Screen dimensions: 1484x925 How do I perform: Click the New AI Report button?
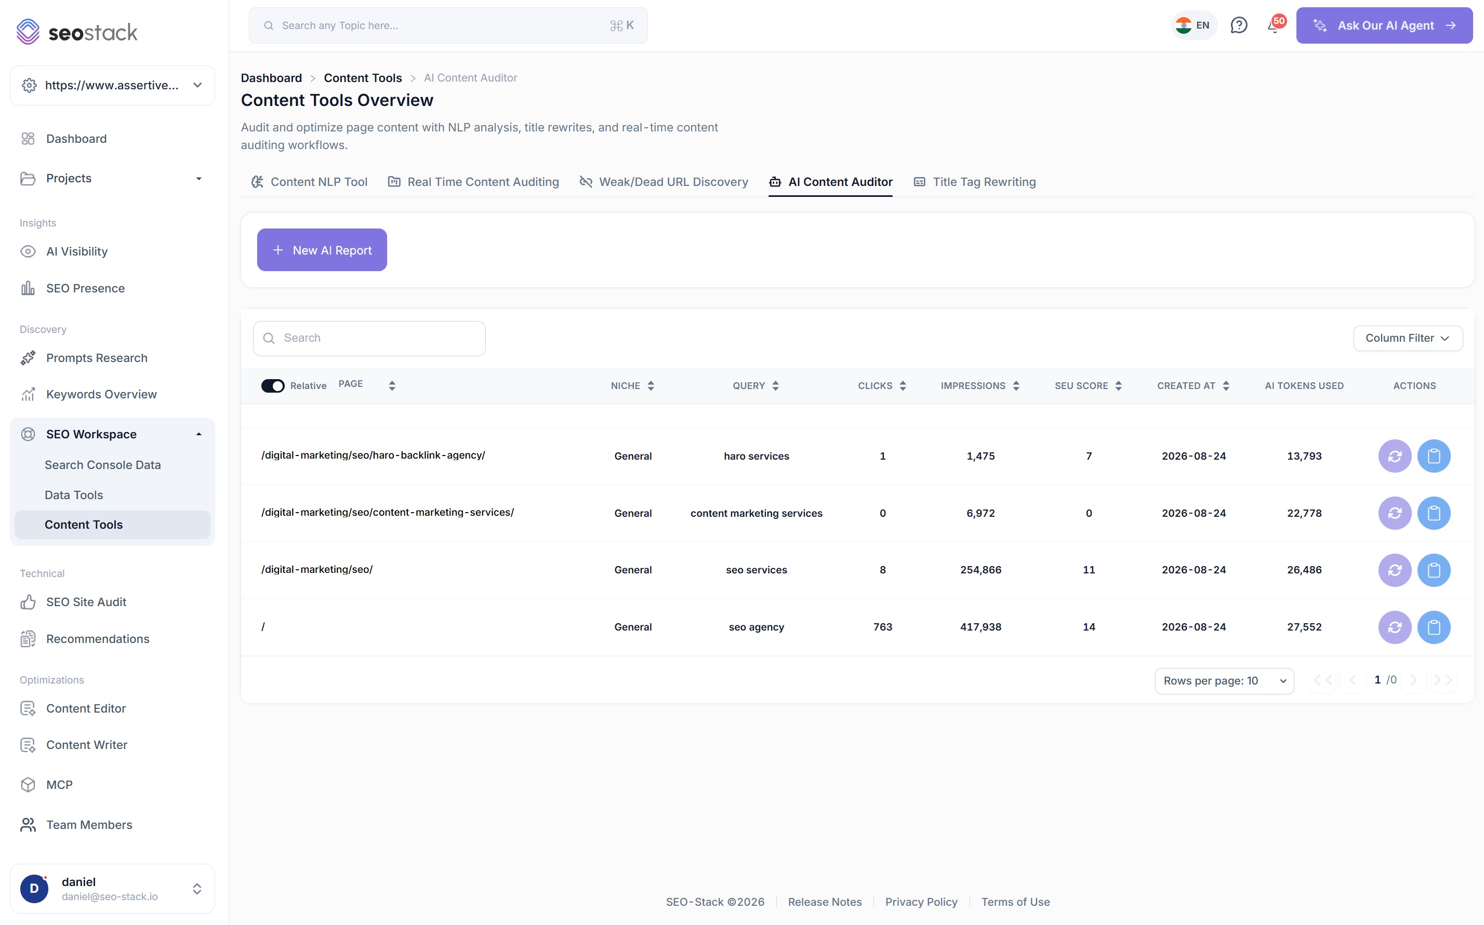[x=322, y=250]
